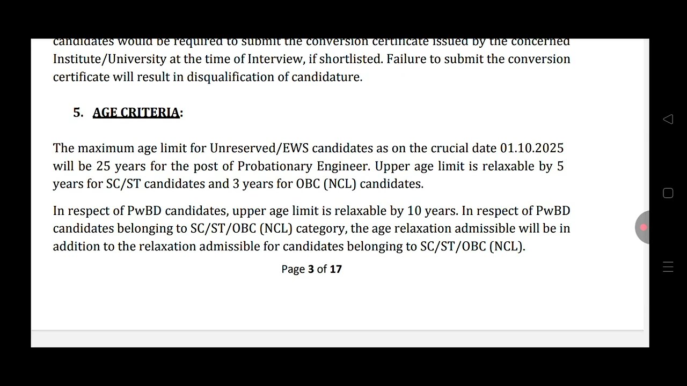Click the date 01.10.2025 in the paragraph
The image size is (687, 386).
point(532,148)
